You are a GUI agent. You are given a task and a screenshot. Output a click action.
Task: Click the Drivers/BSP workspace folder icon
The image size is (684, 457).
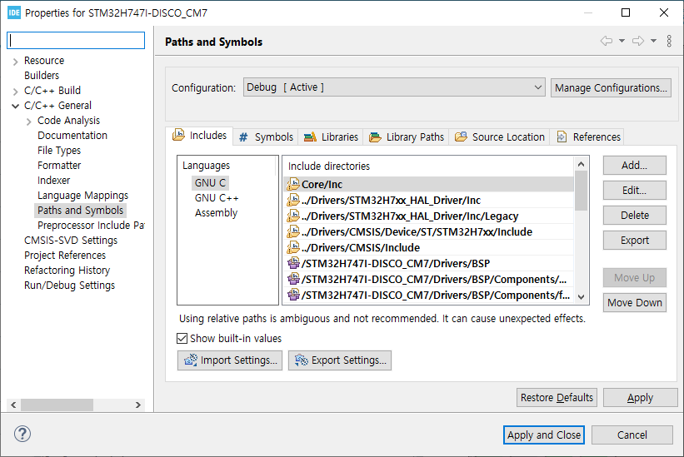[x=293, y=263]
